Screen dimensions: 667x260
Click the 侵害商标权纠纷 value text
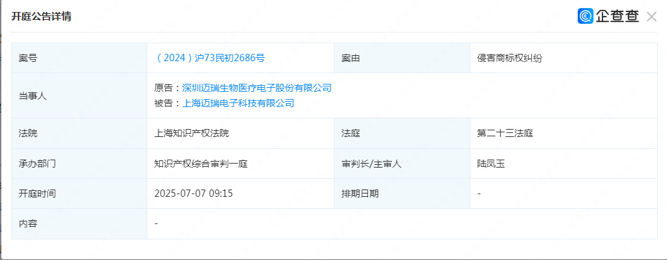(510, 59)
